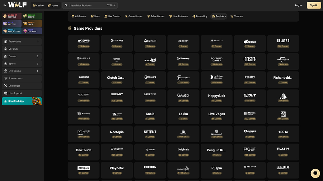The width and height of the screenshot is (323, 181).
Task: Switch to the New Releases tab
Action: point(178,16)
